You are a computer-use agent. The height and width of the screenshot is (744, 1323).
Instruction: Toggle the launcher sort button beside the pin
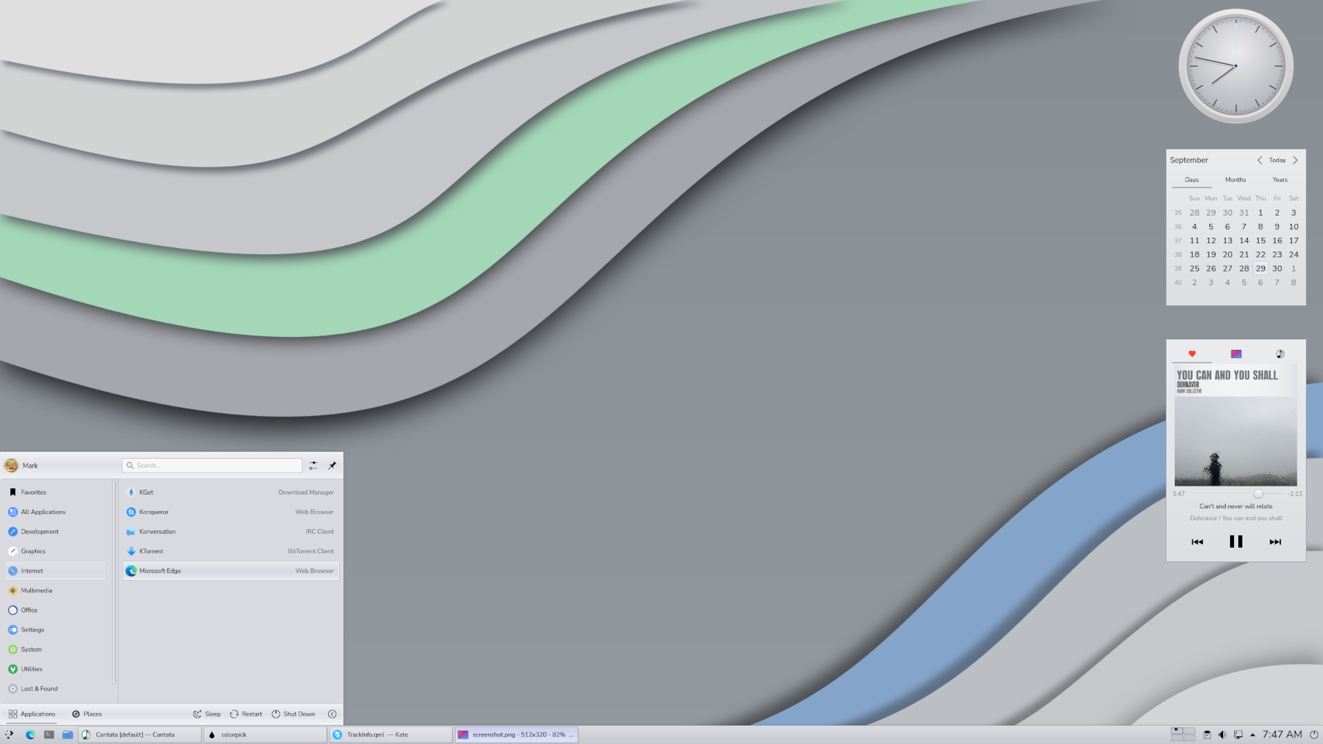[314, 466]
